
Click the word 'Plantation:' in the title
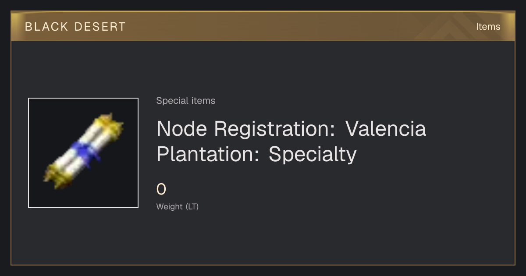click(208, 154)
